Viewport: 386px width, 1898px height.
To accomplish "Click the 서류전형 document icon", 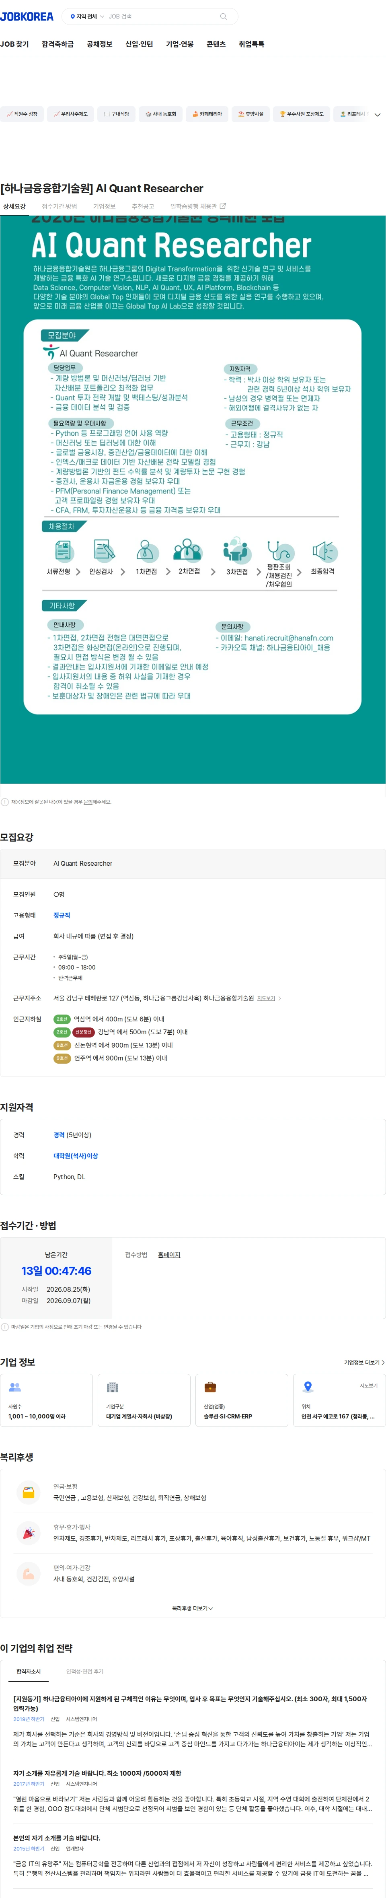I will coord(64,550).
